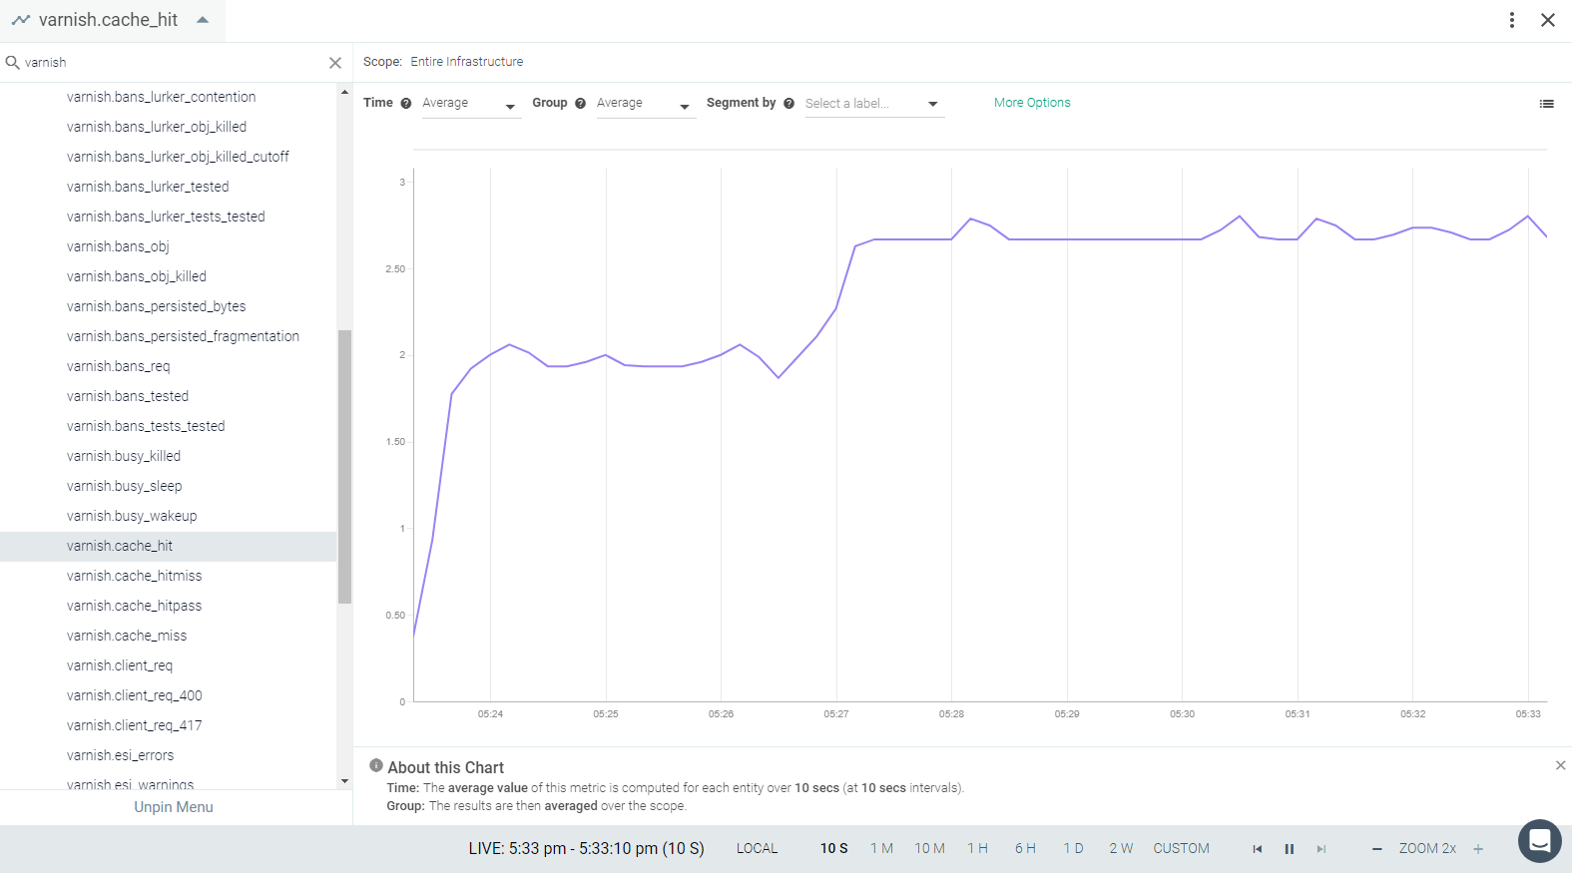Toggle the chart legend list icon
This screenshot has width=1572, height=873.
click(x=1546, y=104)
